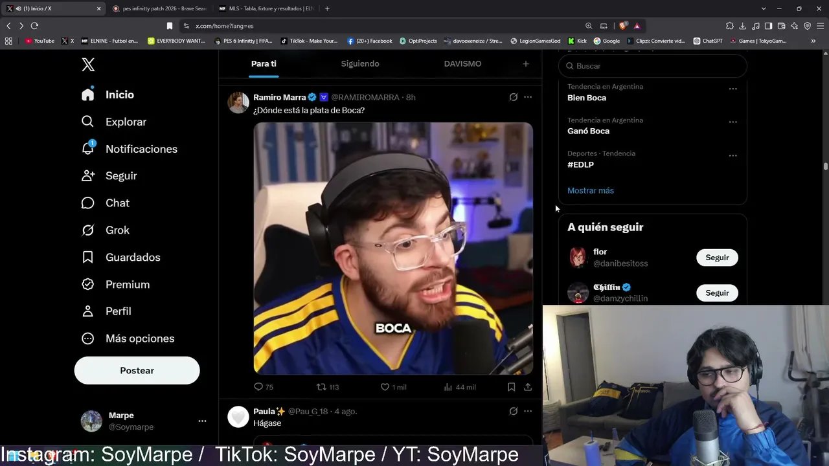Open the ChatGPT bookmark

707,41
